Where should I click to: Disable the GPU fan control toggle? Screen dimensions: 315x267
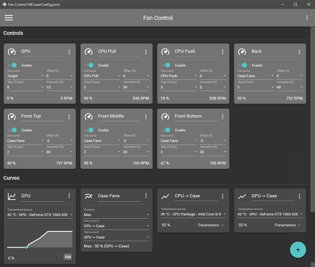[x=12, y=65]
